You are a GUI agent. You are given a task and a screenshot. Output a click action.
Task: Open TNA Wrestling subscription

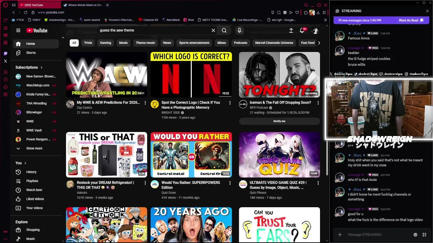coord(36,103)
